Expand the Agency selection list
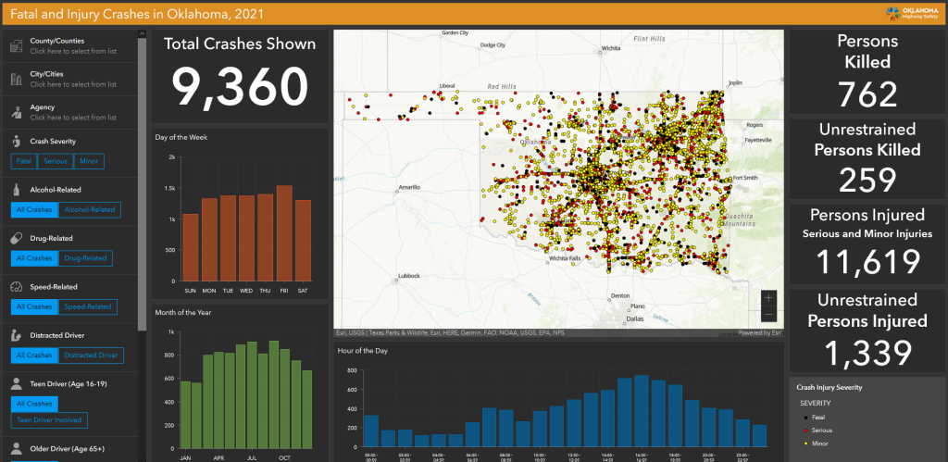The image size is (948, 462). 73,118
